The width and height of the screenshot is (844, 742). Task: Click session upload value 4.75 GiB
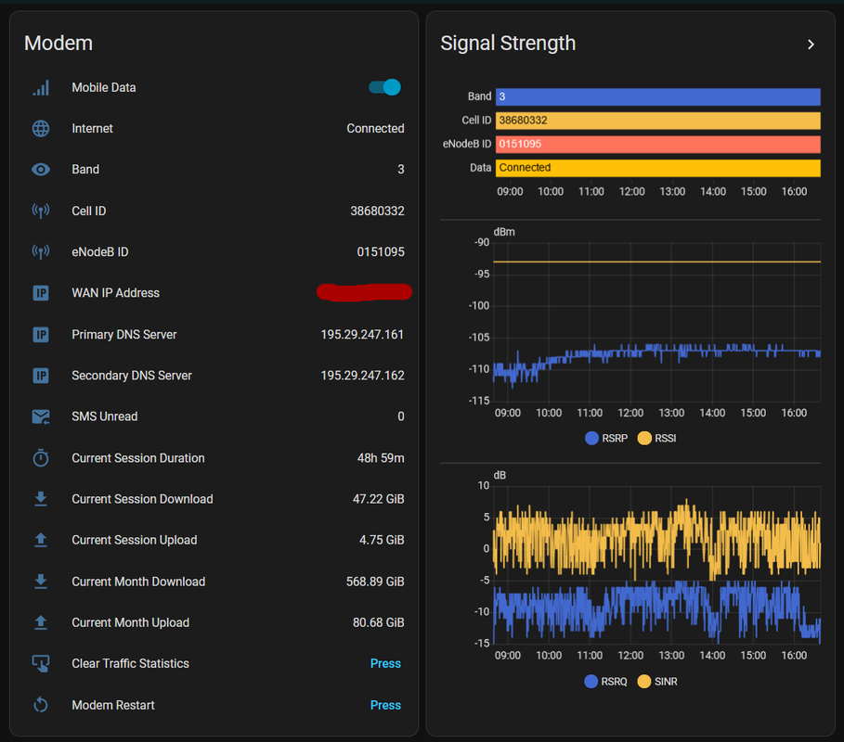(x=382, y=540)
